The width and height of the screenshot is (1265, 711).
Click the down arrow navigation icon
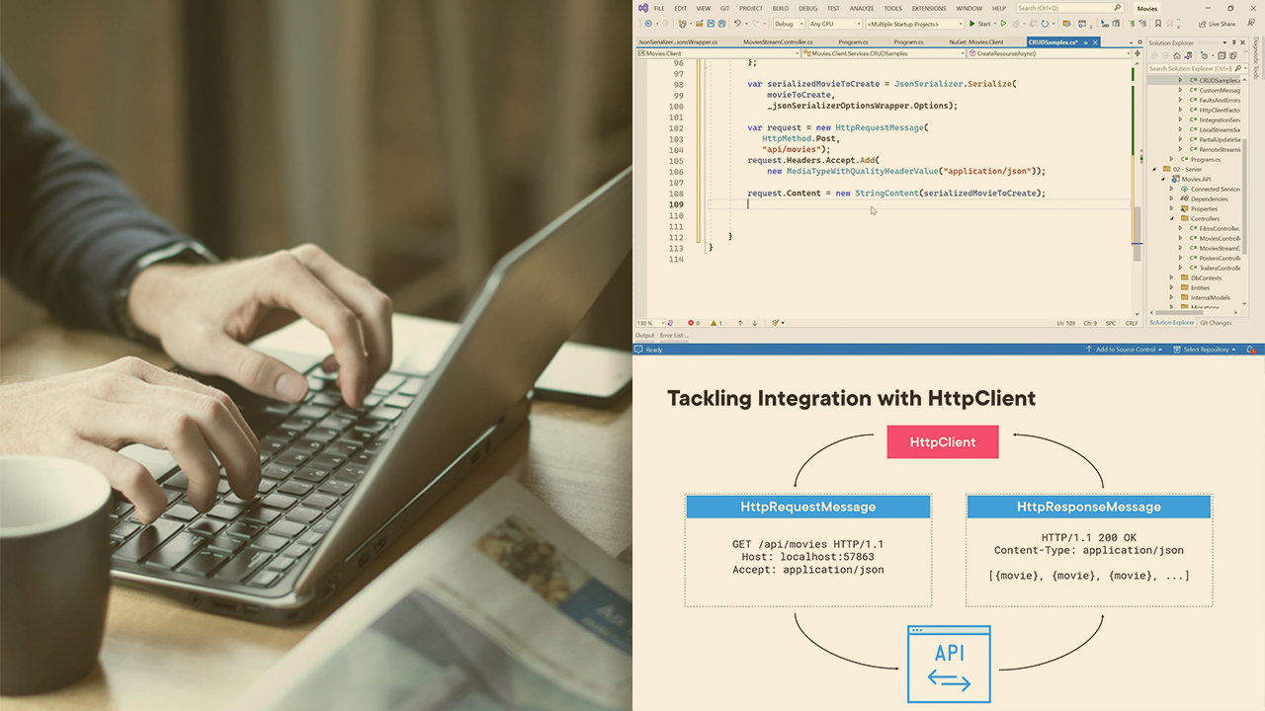click(x=755, y=323)
